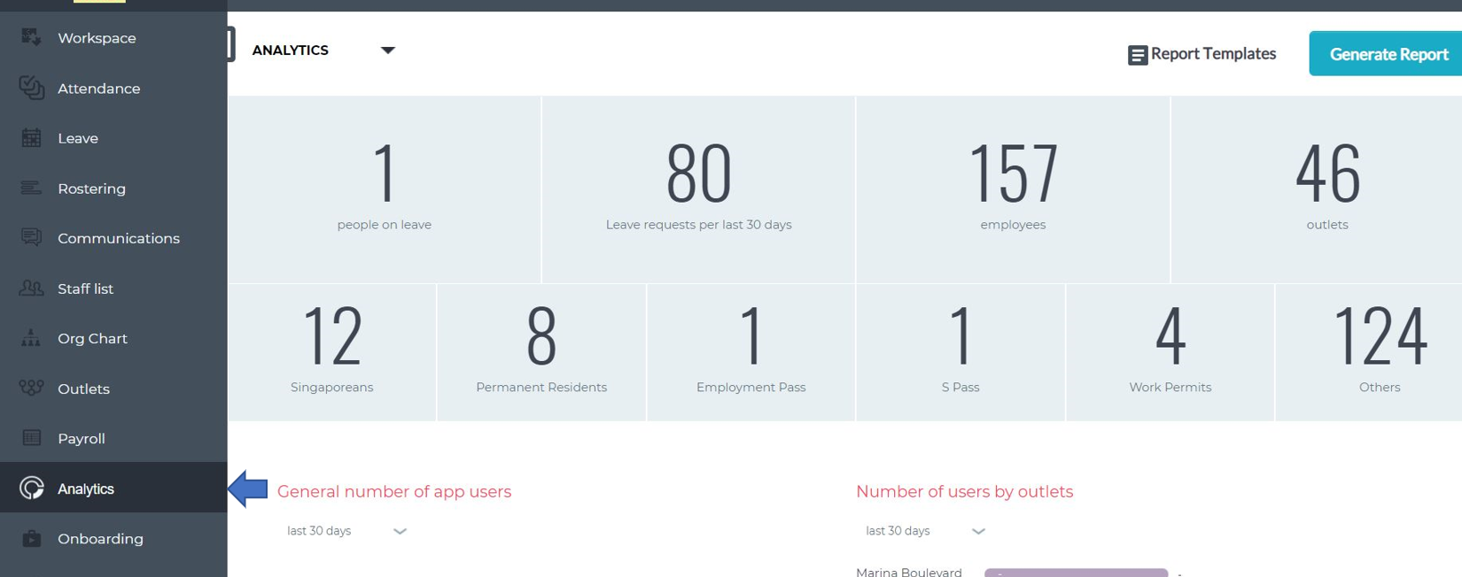Open Rostering via its sidebar icon
The width and height of the screenshot is (1462, 577).
[31, 188]
